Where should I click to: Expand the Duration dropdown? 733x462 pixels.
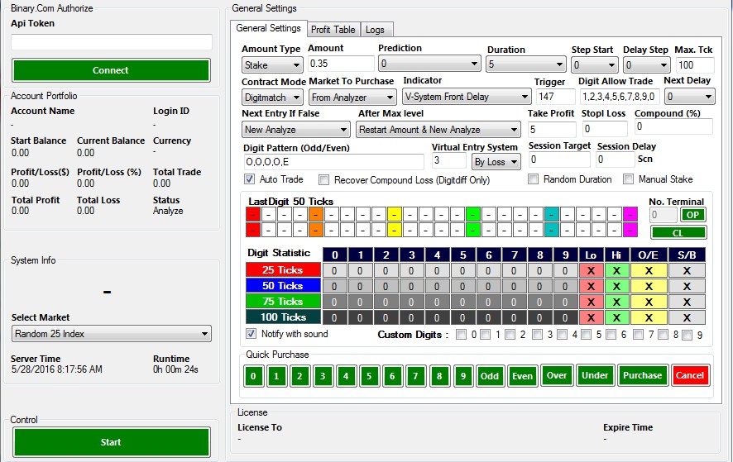click(526, 64)
